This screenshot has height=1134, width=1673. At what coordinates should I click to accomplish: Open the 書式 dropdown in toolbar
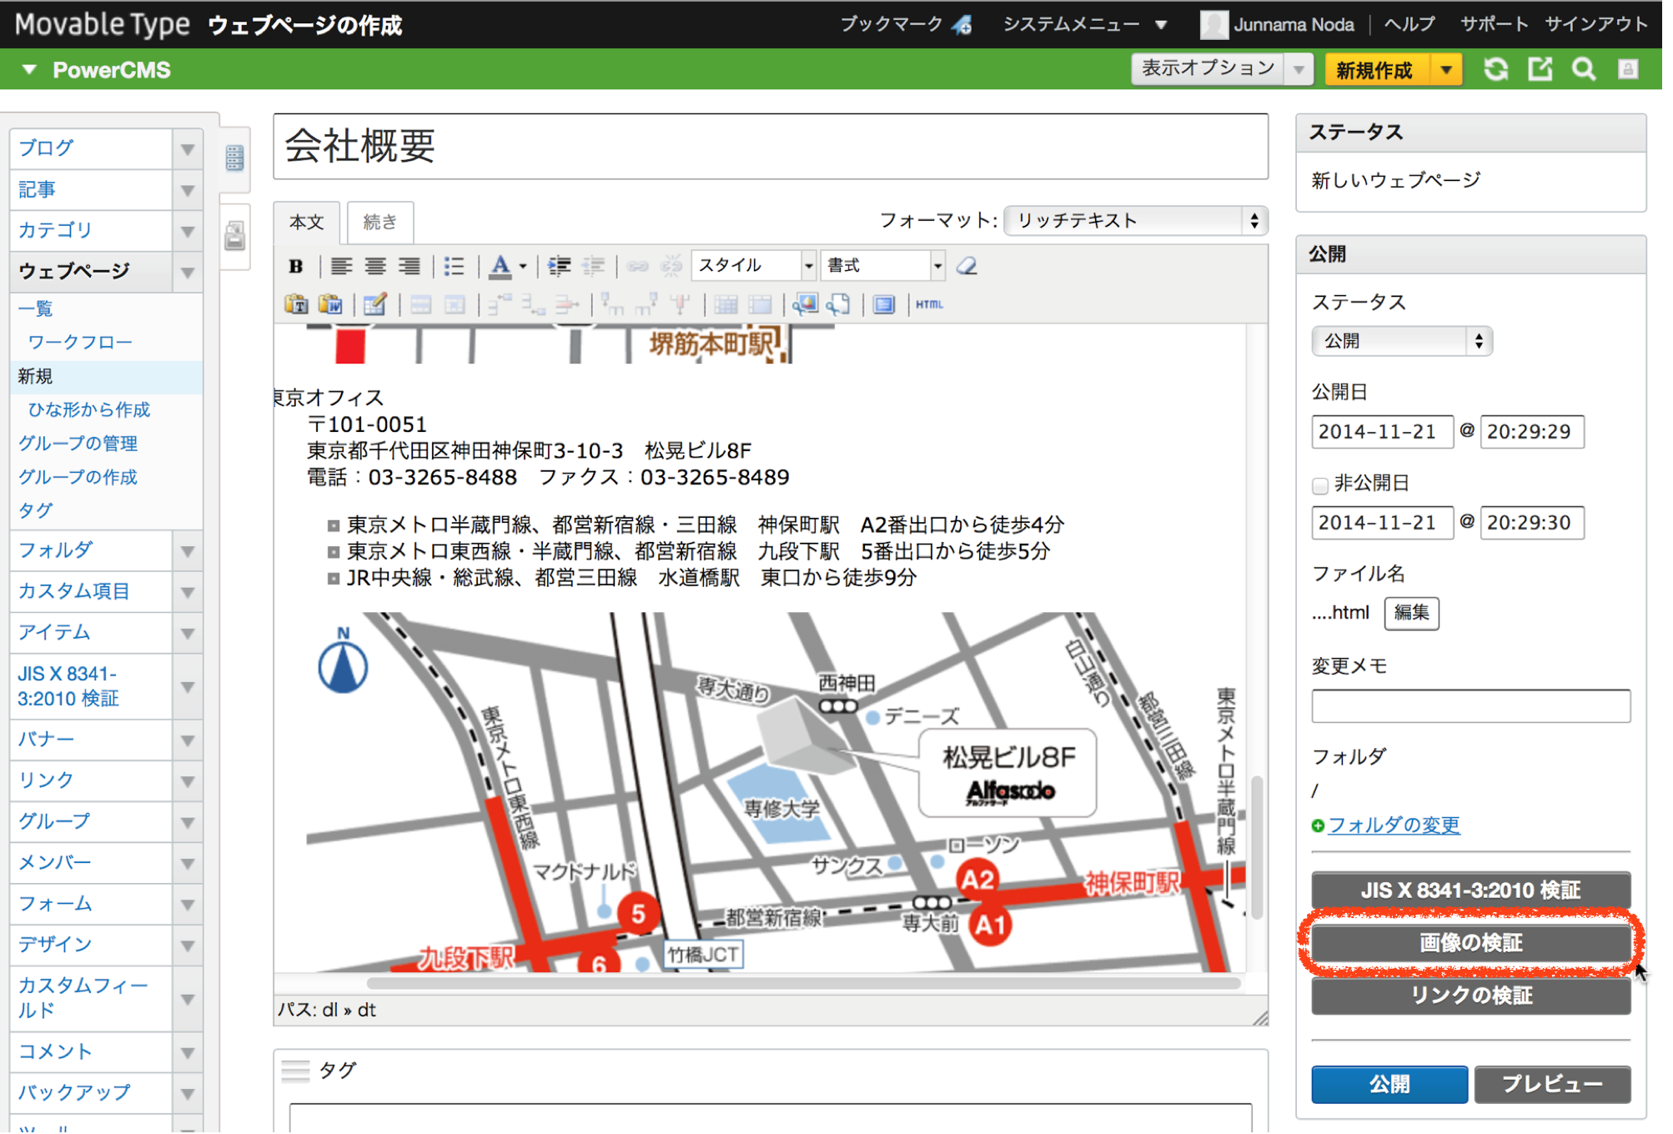[x=883, y=267]
